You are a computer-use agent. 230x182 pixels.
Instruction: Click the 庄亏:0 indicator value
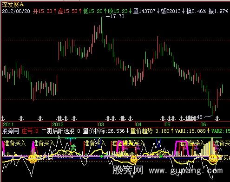click(30, 131)
